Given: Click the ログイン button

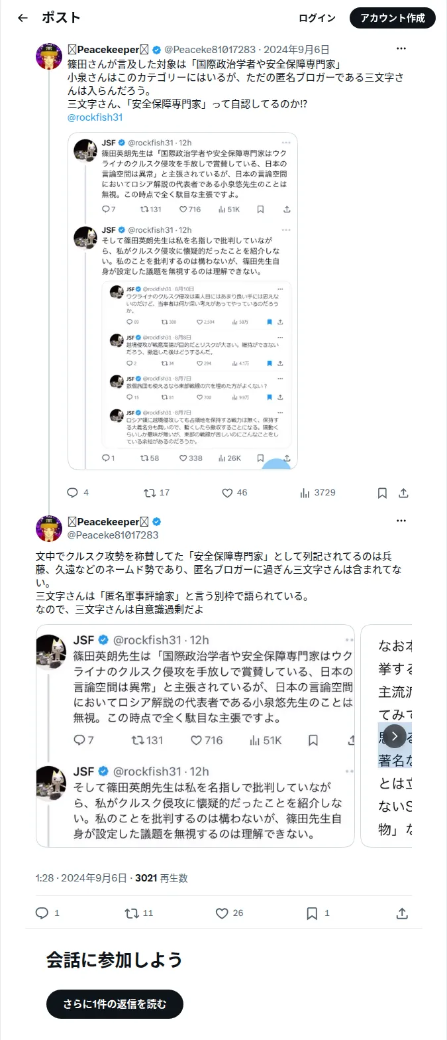Looking at the screenshot, I should pos(317,18).
